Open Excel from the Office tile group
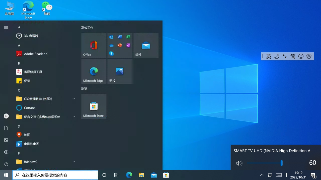 point(128,37)
